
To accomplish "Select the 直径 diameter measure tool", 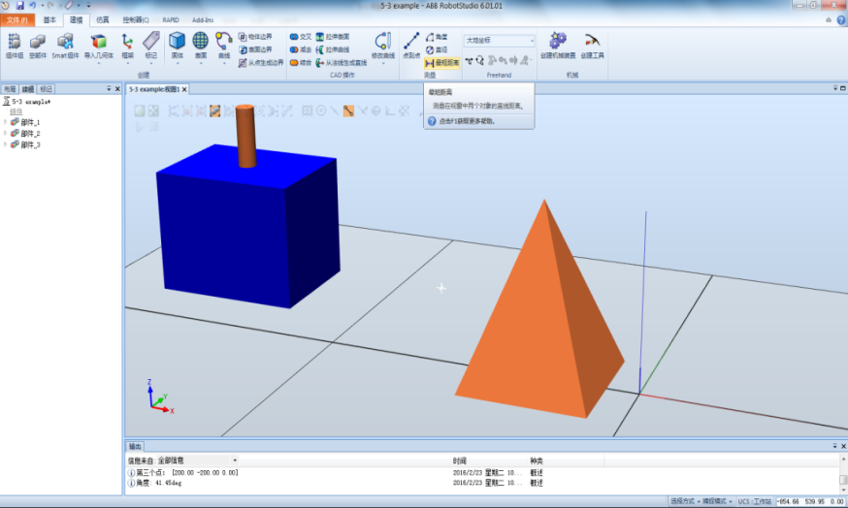I will (437, 49).
